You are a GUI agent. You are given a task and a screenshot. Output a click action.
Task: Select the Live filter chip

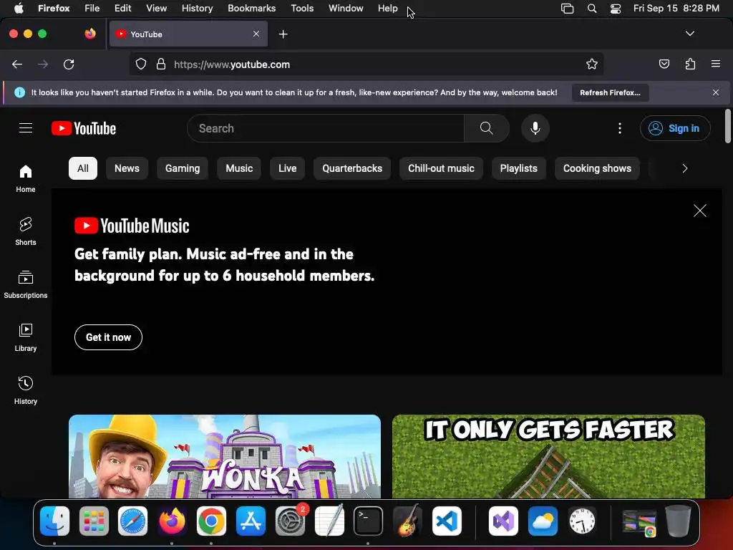[288, 168]
